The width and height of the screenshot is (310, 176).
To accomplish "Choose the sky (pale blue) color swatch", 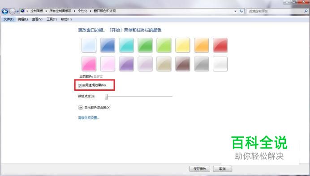I will [89, 45].
